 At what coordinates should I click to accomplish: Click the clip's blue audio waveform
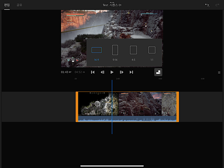127,119
